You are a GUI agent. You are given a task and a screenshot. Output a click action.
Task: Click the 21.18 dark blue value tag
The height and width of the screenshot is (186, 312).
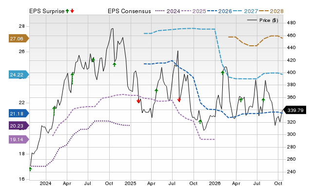(19, 113)
